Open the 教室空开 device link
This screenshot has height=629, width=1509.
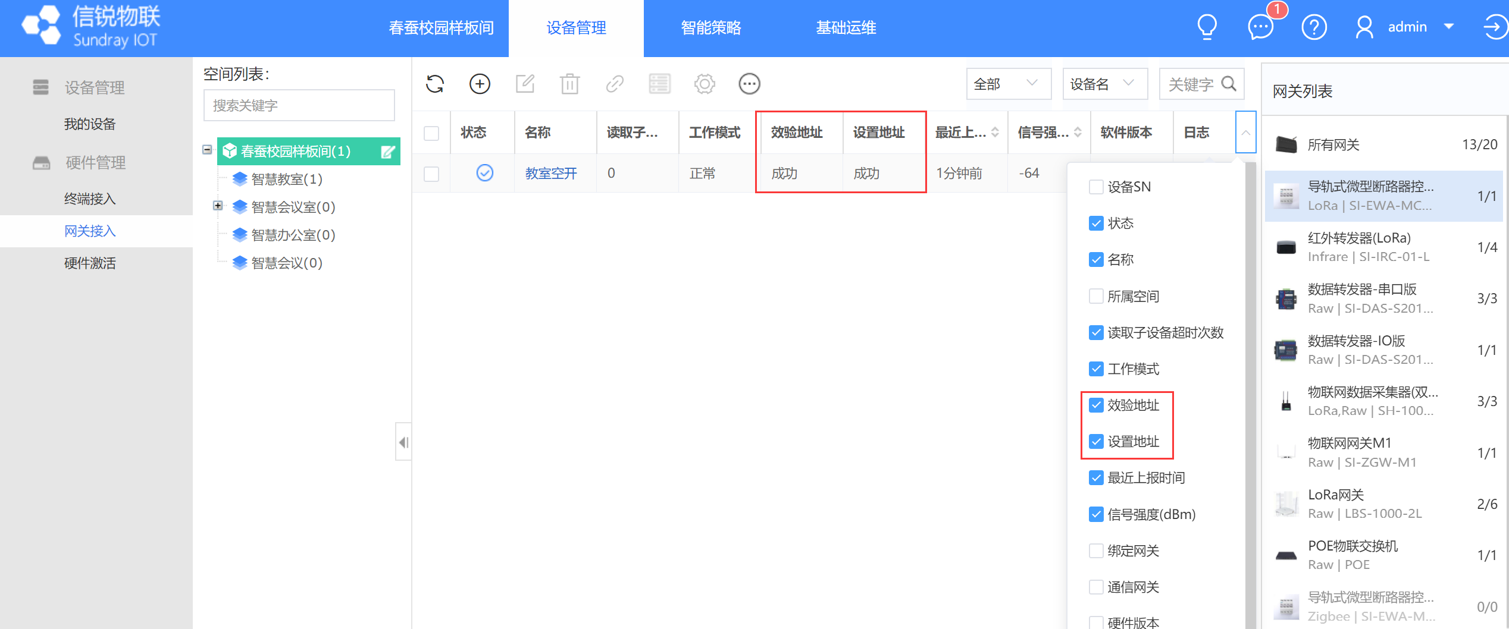pyautogui.click(x=551, y=174)
